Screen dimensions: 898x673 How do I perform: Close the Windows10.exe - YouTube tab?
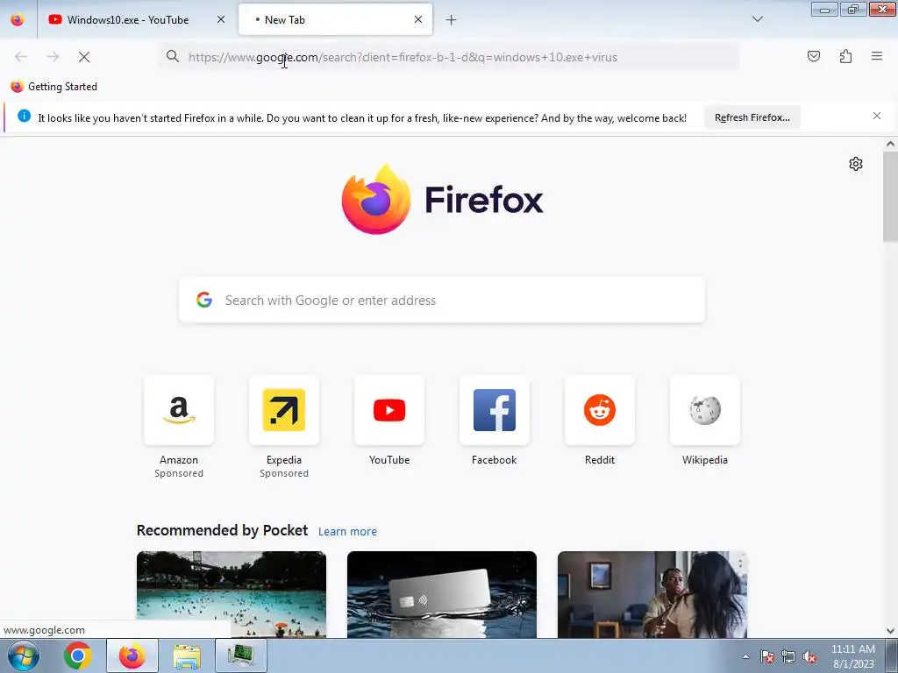pos(221,19)
